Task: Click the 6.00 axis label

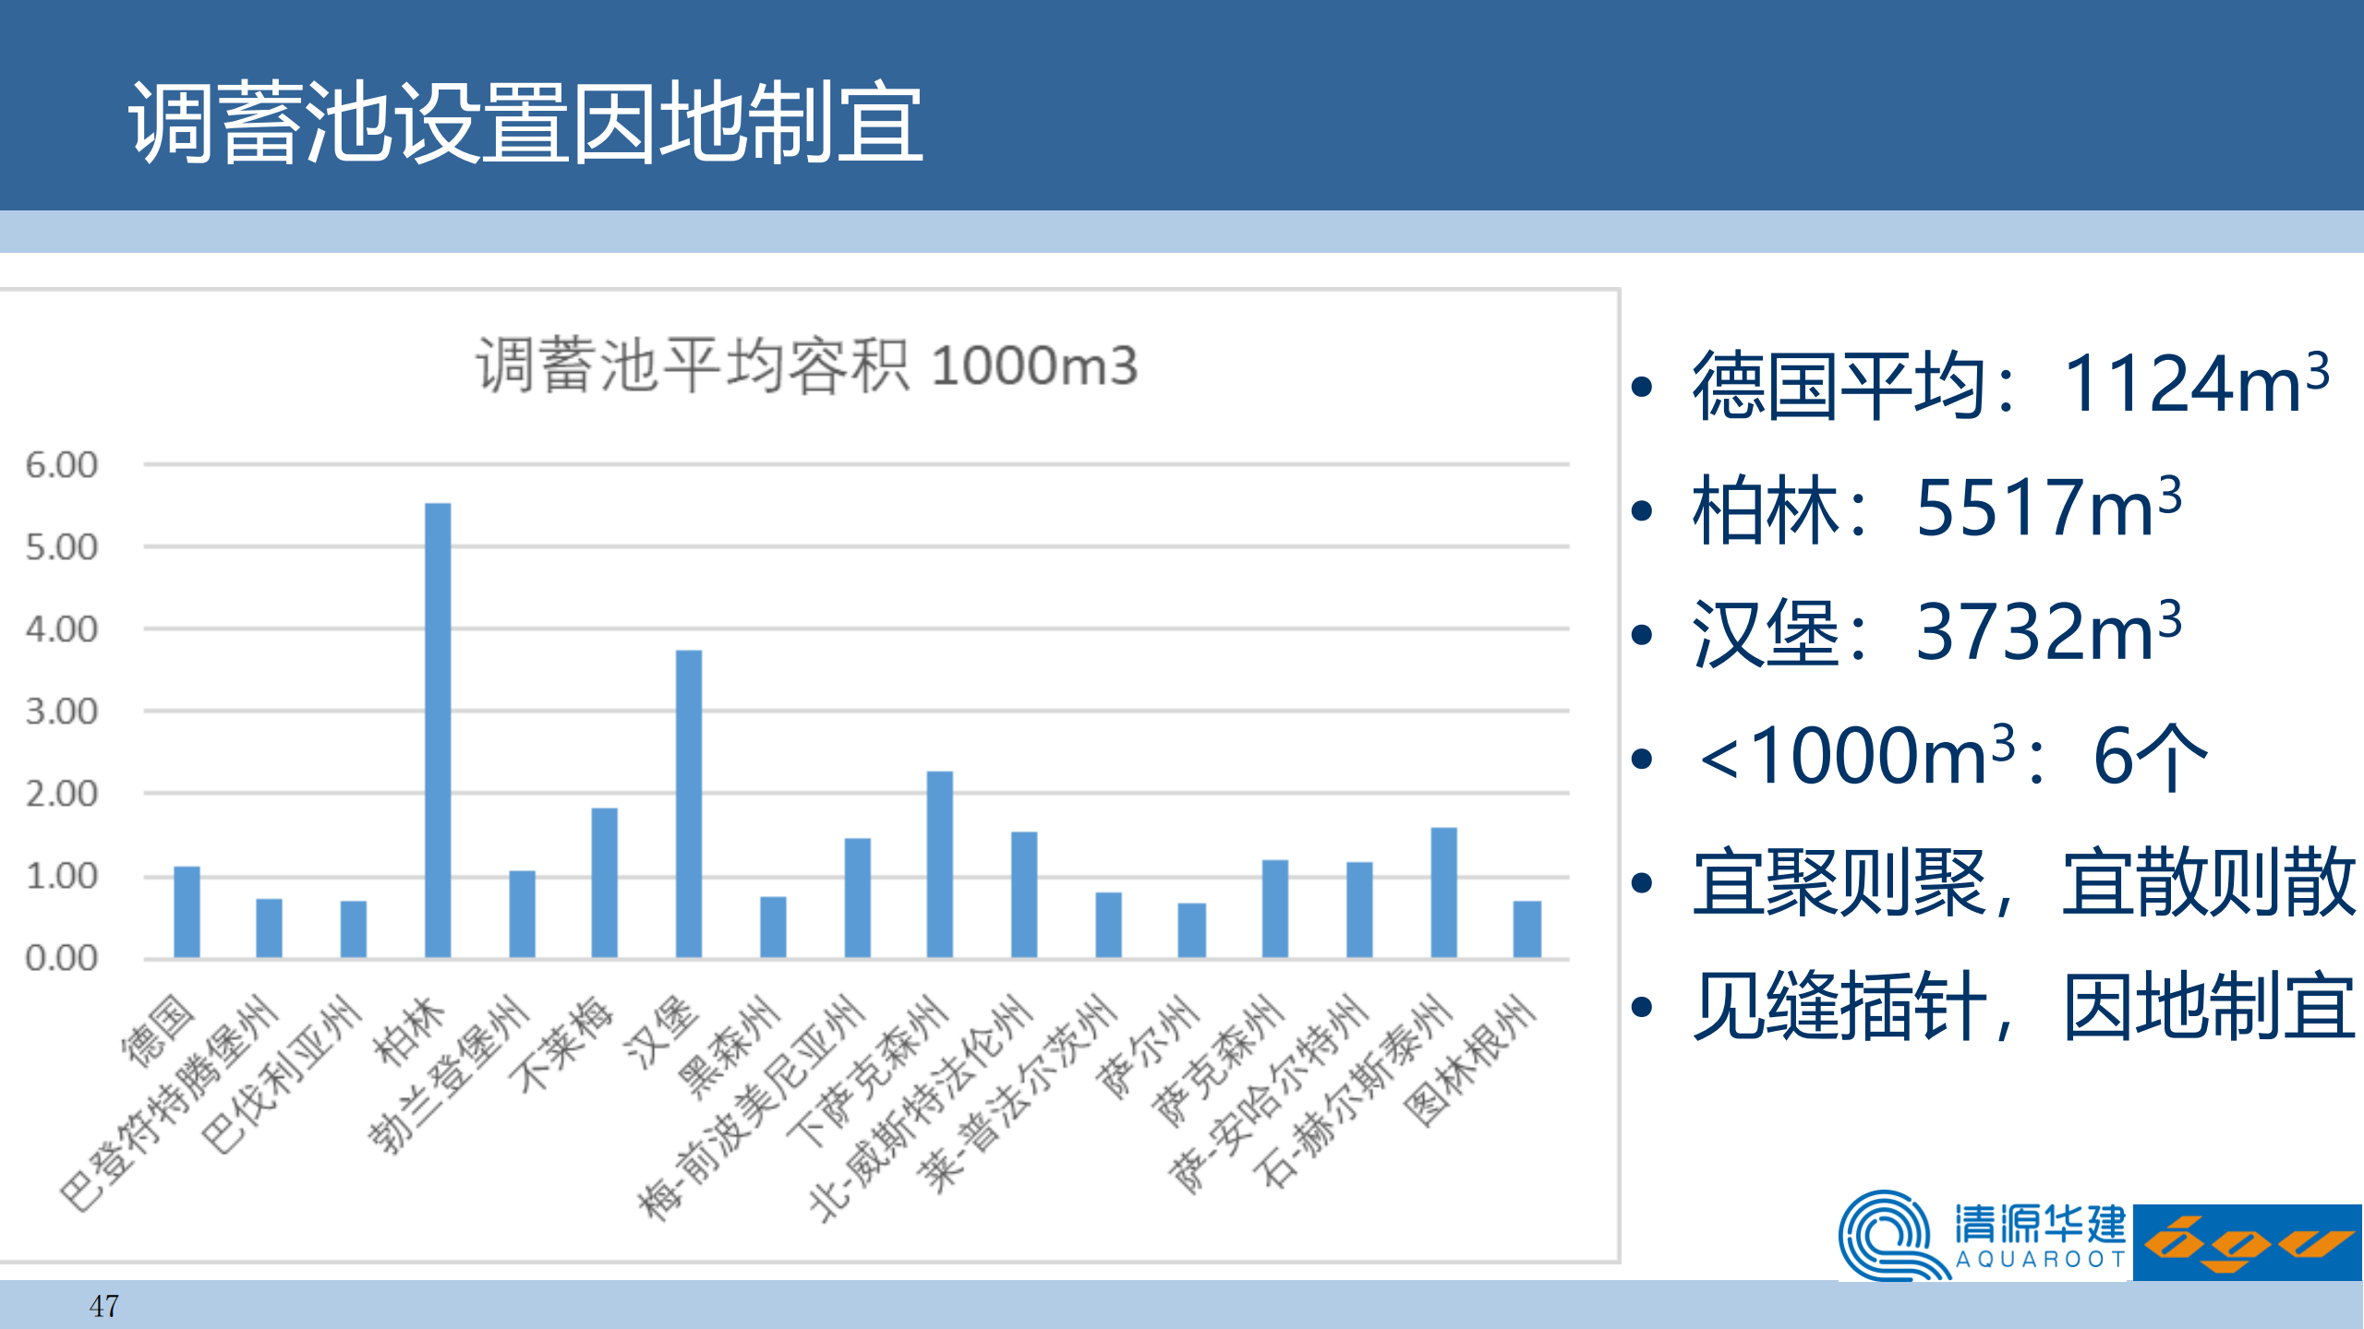Action: [x=61, y=464]
